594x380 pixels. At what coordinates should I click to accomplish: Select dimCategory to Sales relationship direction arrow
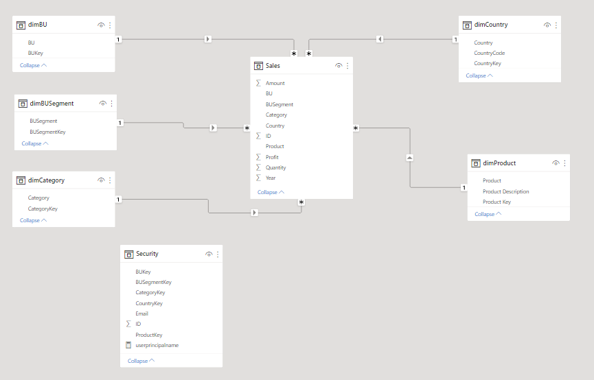tap(255, 213)
